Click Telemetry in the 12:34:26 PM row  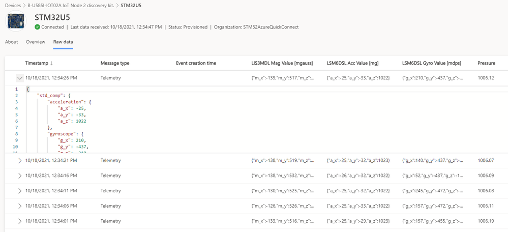tap(111, 78)
